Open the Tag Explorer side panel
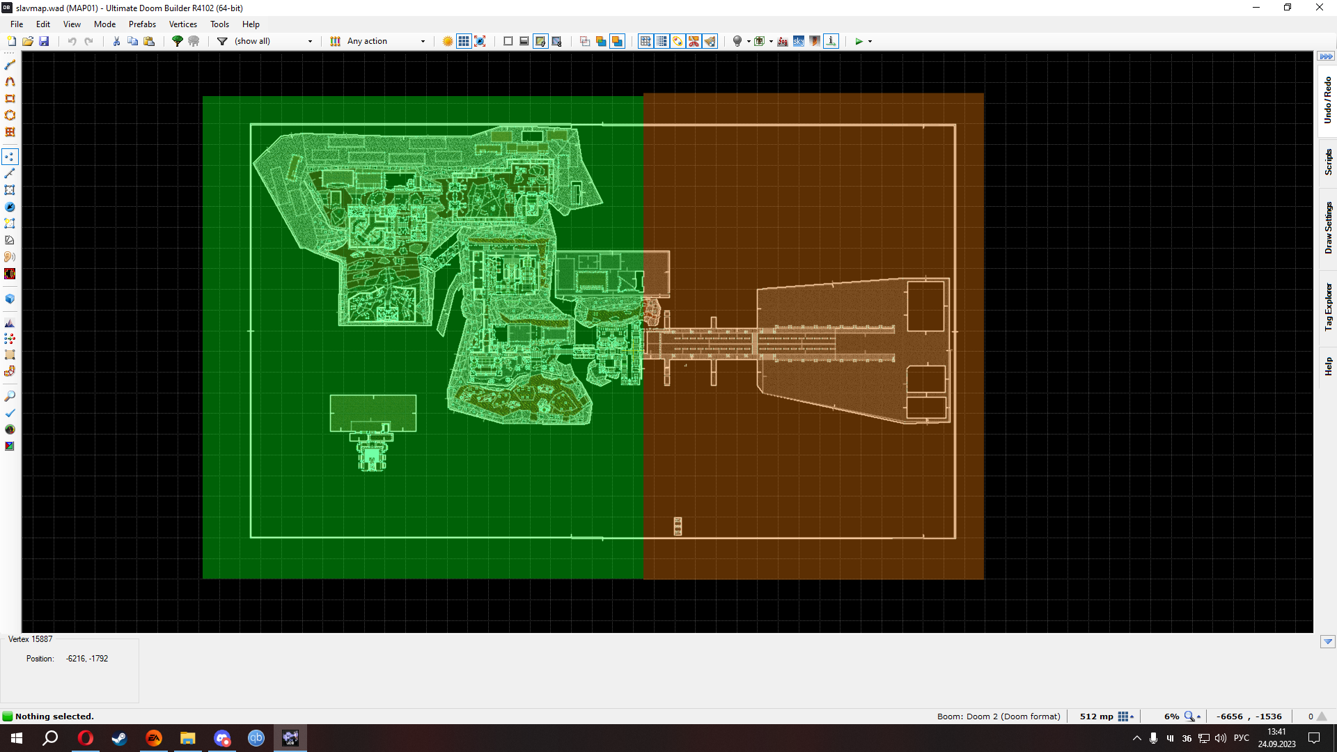 pyautogui.click(x=1328, y=306)
